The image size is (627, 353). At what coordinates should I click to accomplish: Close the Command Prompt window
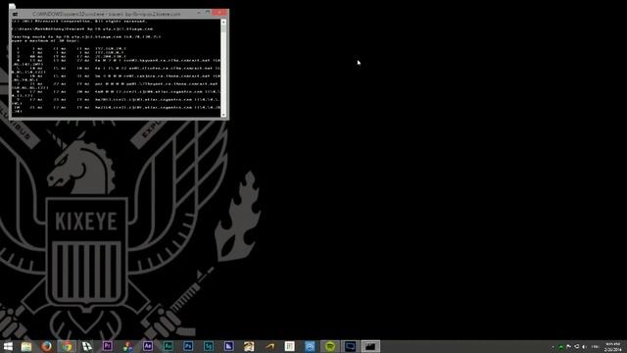pos(219,13)
